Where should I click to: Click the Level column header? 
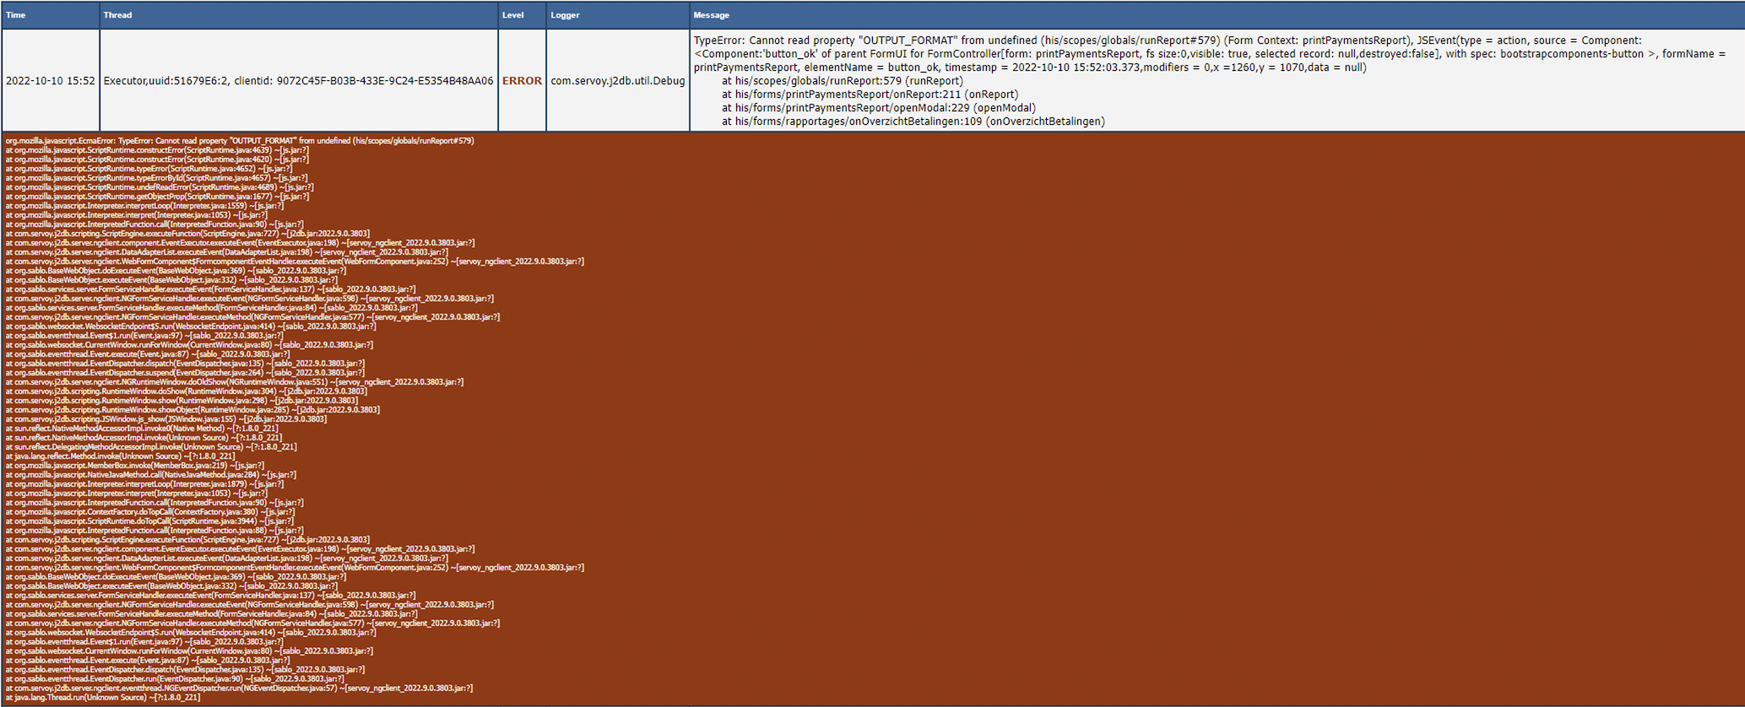522,15
